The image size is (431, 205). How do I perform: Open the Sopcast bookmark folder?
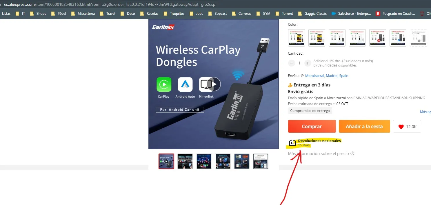point(217,14)
